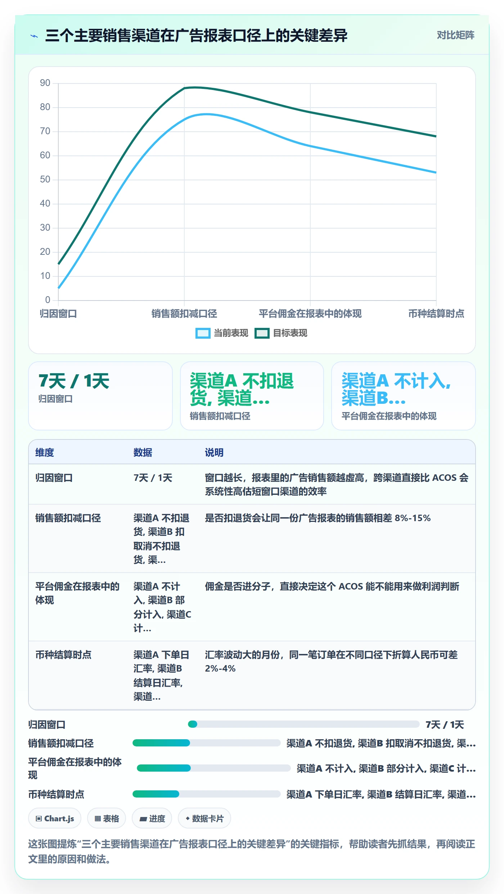Toggle the 目标表现 legend swatch
The image size is (504, 894).
coord(262,333)
